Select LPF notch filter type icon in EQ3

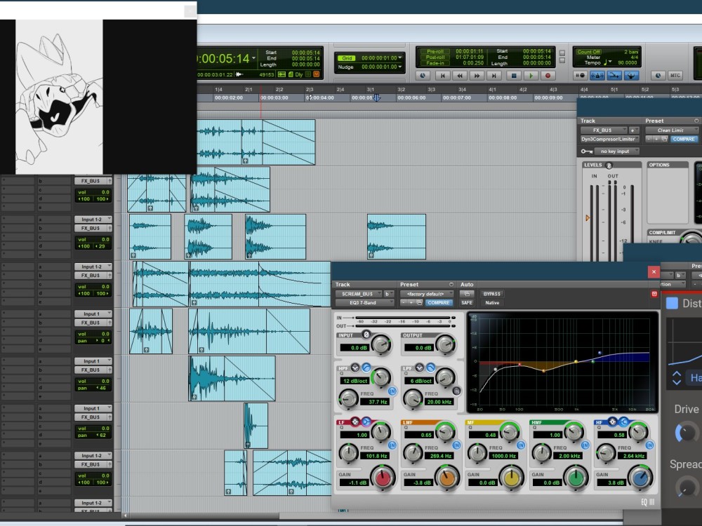(x=420, y=367)
